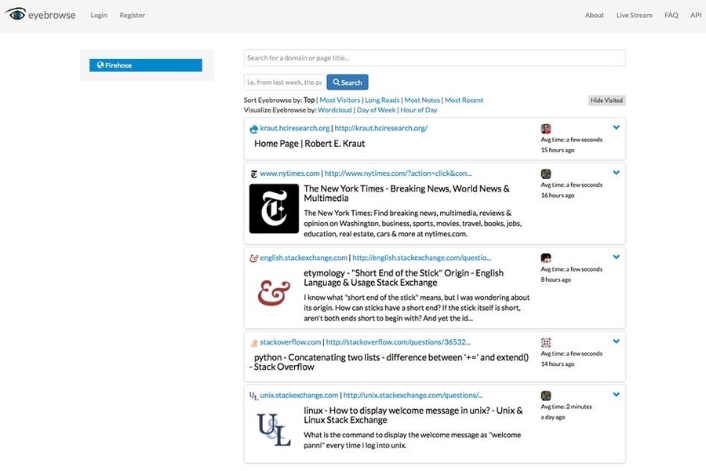
Task: Click the magnifier icon on the Search button
Action: tap(337, 82)
